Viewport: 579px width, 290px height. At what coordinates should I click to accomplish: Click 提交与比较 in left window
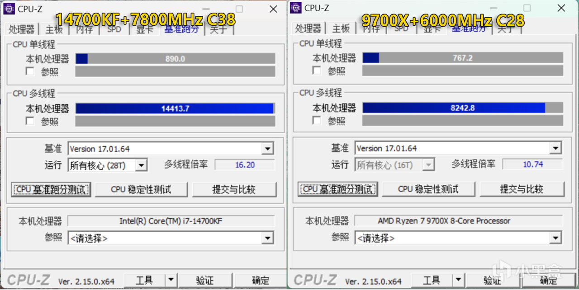tap(234, 189)
